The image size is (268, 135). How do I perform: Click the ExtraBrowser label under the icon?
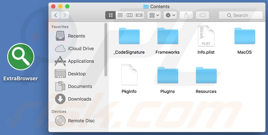tap(20, 78)
